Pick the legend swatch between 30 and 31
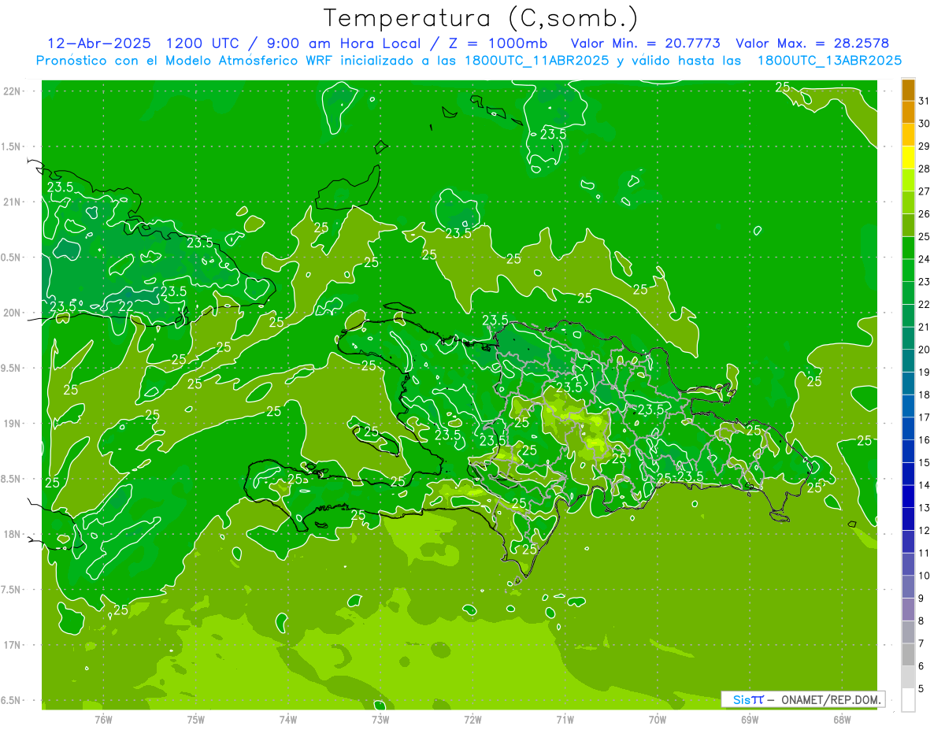This screenshot has height=730, width=945. [908, 112]
